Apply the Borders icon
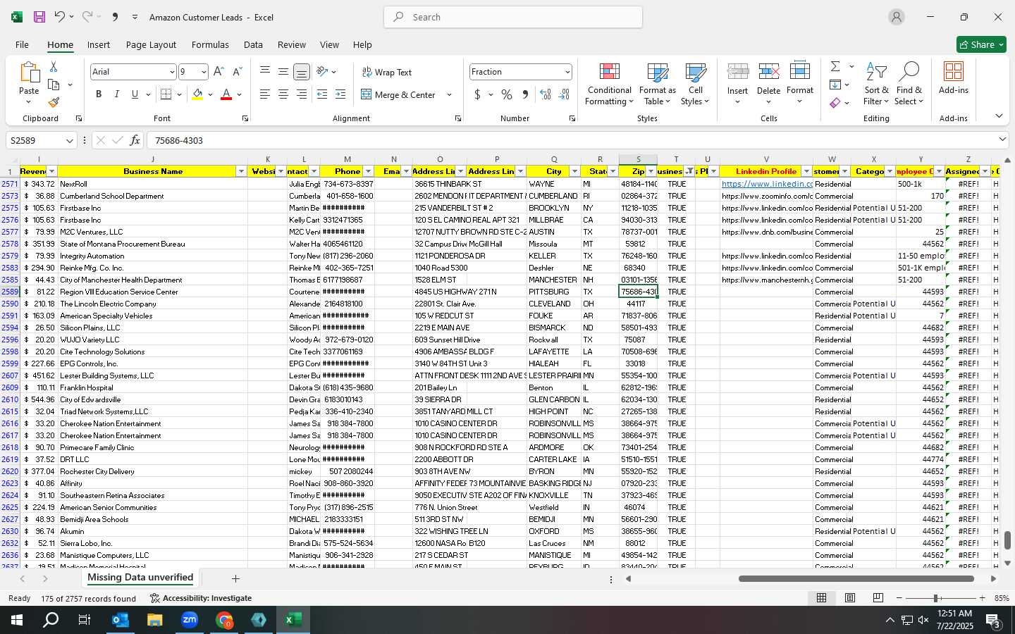The image size is (1015, 634). pyautogui.click(x=166, y=94)
